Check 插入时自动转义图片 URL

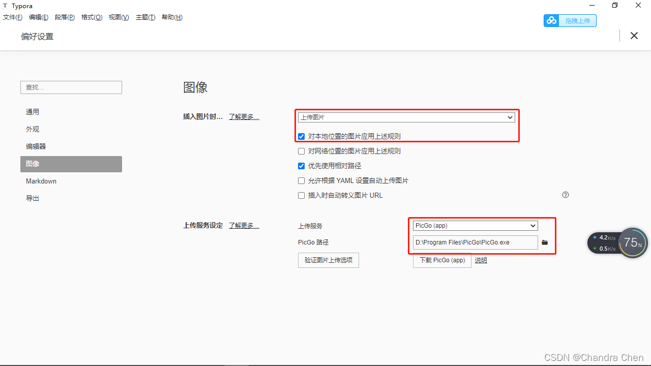[302, 195]
